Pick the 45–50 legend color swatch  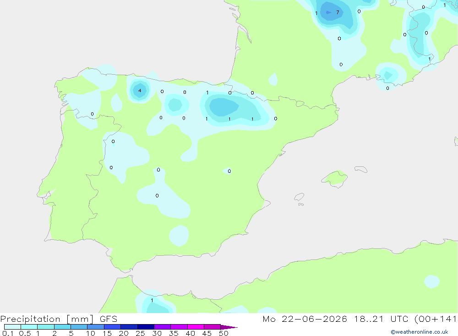click(x=212, y=327)
